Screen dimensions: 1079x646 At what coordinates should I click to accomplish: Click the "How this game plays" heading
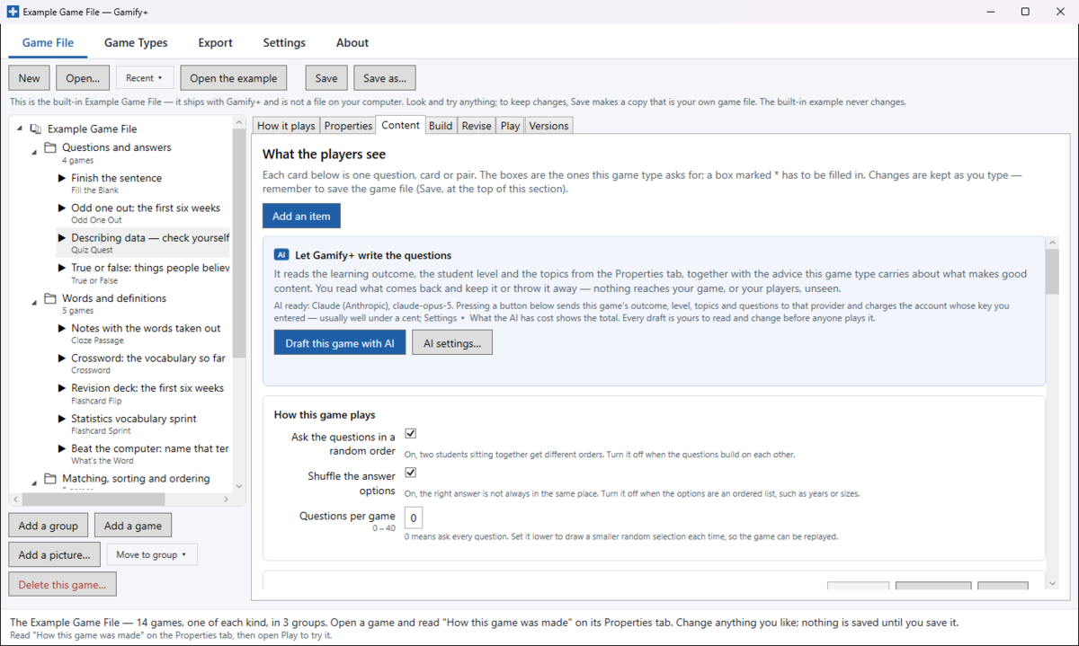pyautogui.click(x=325, y=415)
